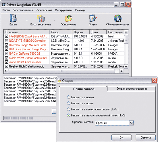Click log line ending with system32\ALSND
This screenshot has width=158, height=142.
(x=30, y=101)
